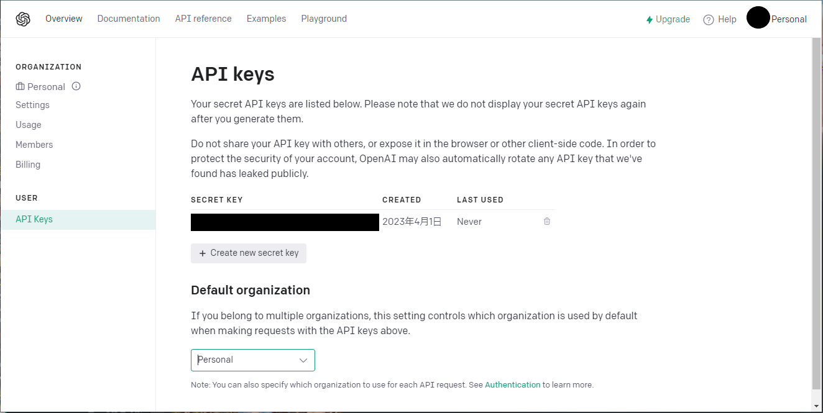Open the Default organization Personal dropdown

click(252, 360)
